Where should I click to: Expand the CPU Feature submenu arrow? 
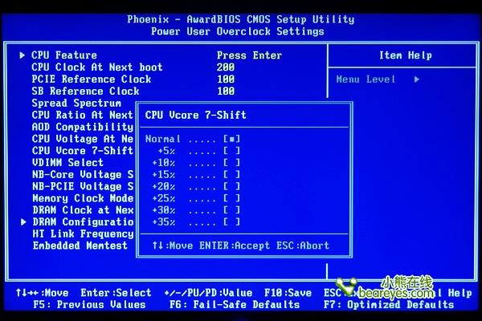point(22,55)
